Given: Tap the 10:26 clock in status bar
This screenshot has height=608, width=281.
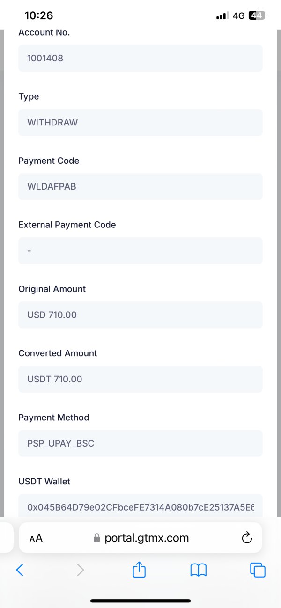Looking at the screenshot, I should tap(38, 15).
